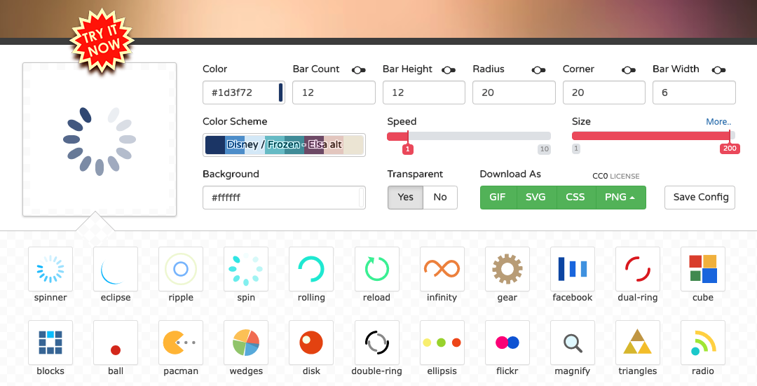757x386 pixels.
Task: Focus the Radius input field
Action: (x=514, y=92)
